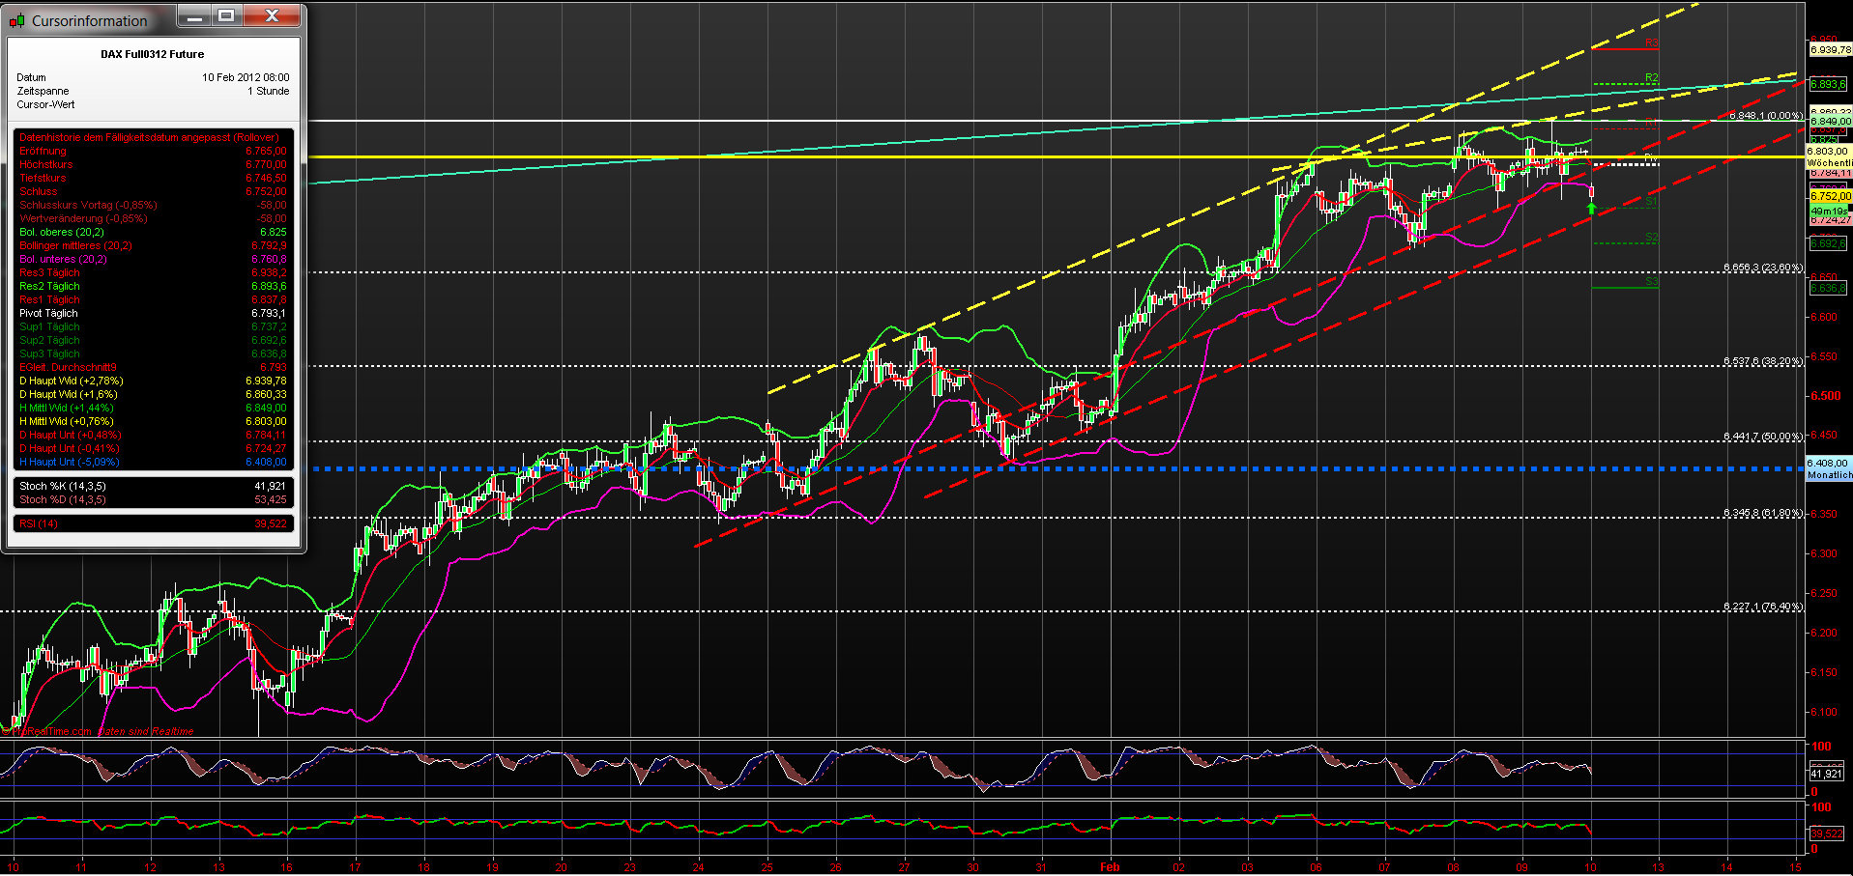Image resolution: width=1853 pixels, height=876 pixels.
Task: Click the Zeitspanne value '1 Stunde'
Action: point(268,91)
